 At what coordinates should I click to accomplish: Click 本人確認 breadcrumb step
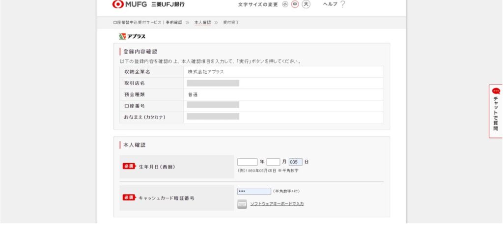tap(202, 23)
